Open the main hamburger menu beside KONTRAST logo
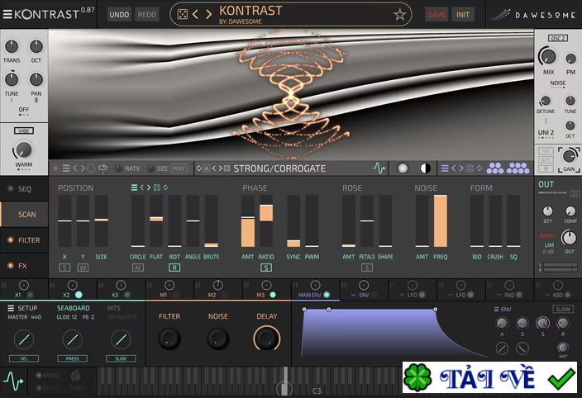Image resolution: width=582 pixels, height=398 pixels. 7,14
